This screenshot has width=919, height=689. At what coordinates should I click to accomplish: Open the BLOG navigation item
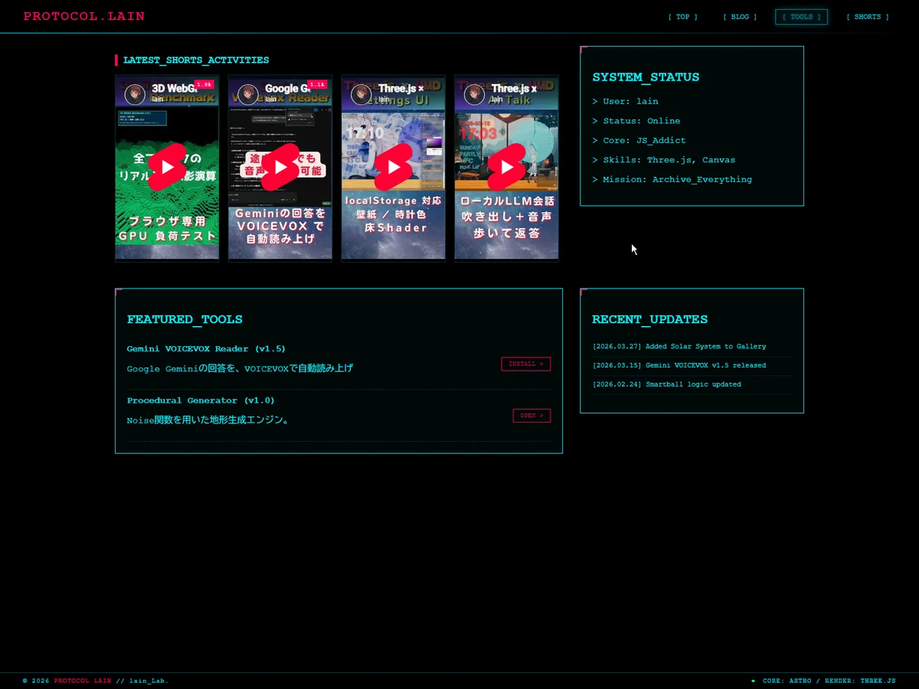[x=740, y=17]
